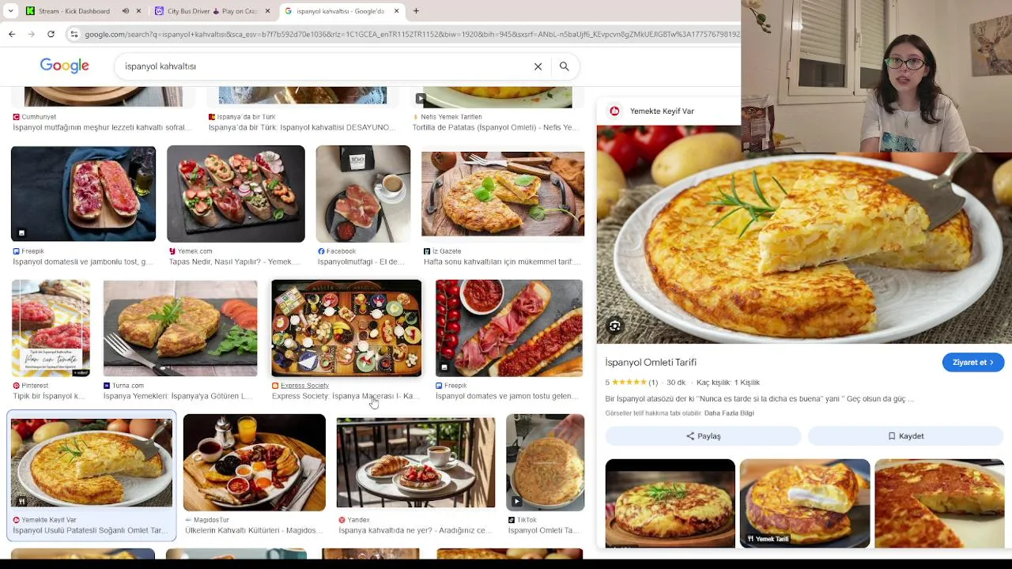
Task: Open Express Society breakfast board thumbnail
Action: click(346, 328)
